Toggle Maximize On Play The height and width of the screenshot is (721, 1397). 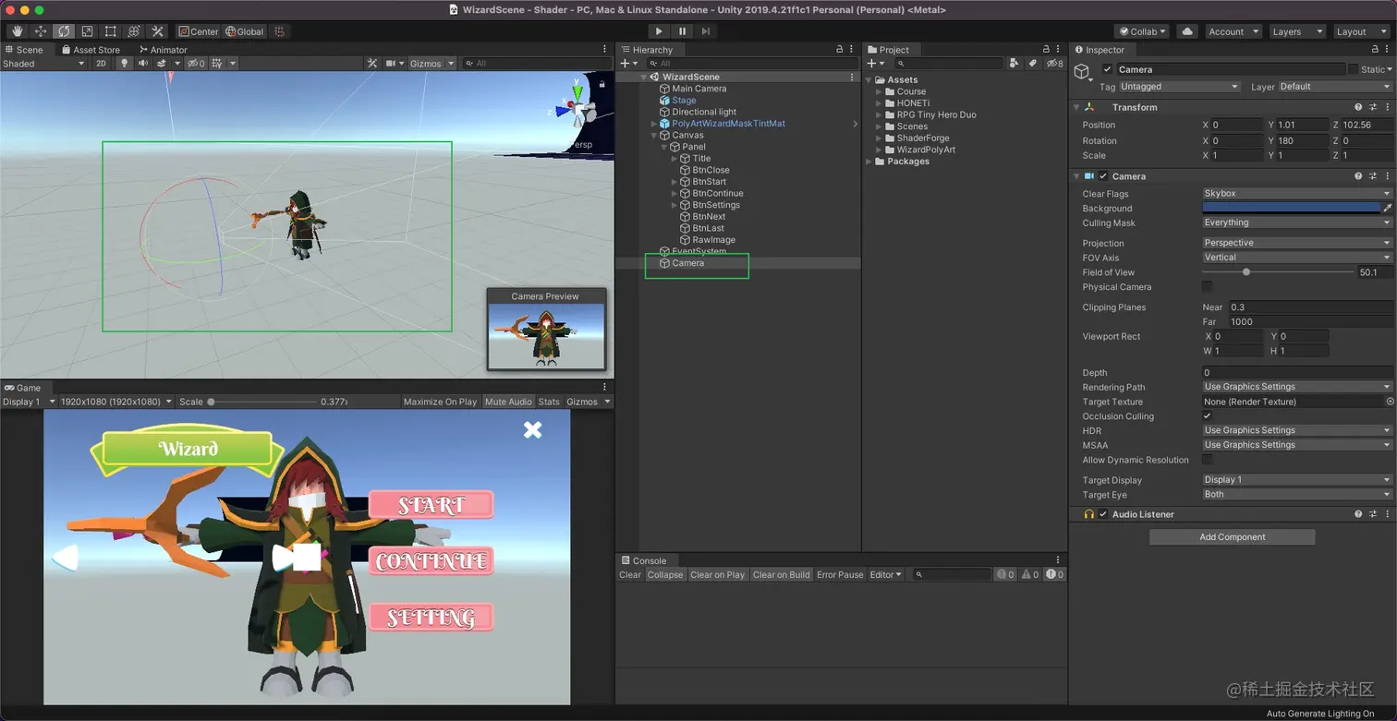(x=441, y=402)
